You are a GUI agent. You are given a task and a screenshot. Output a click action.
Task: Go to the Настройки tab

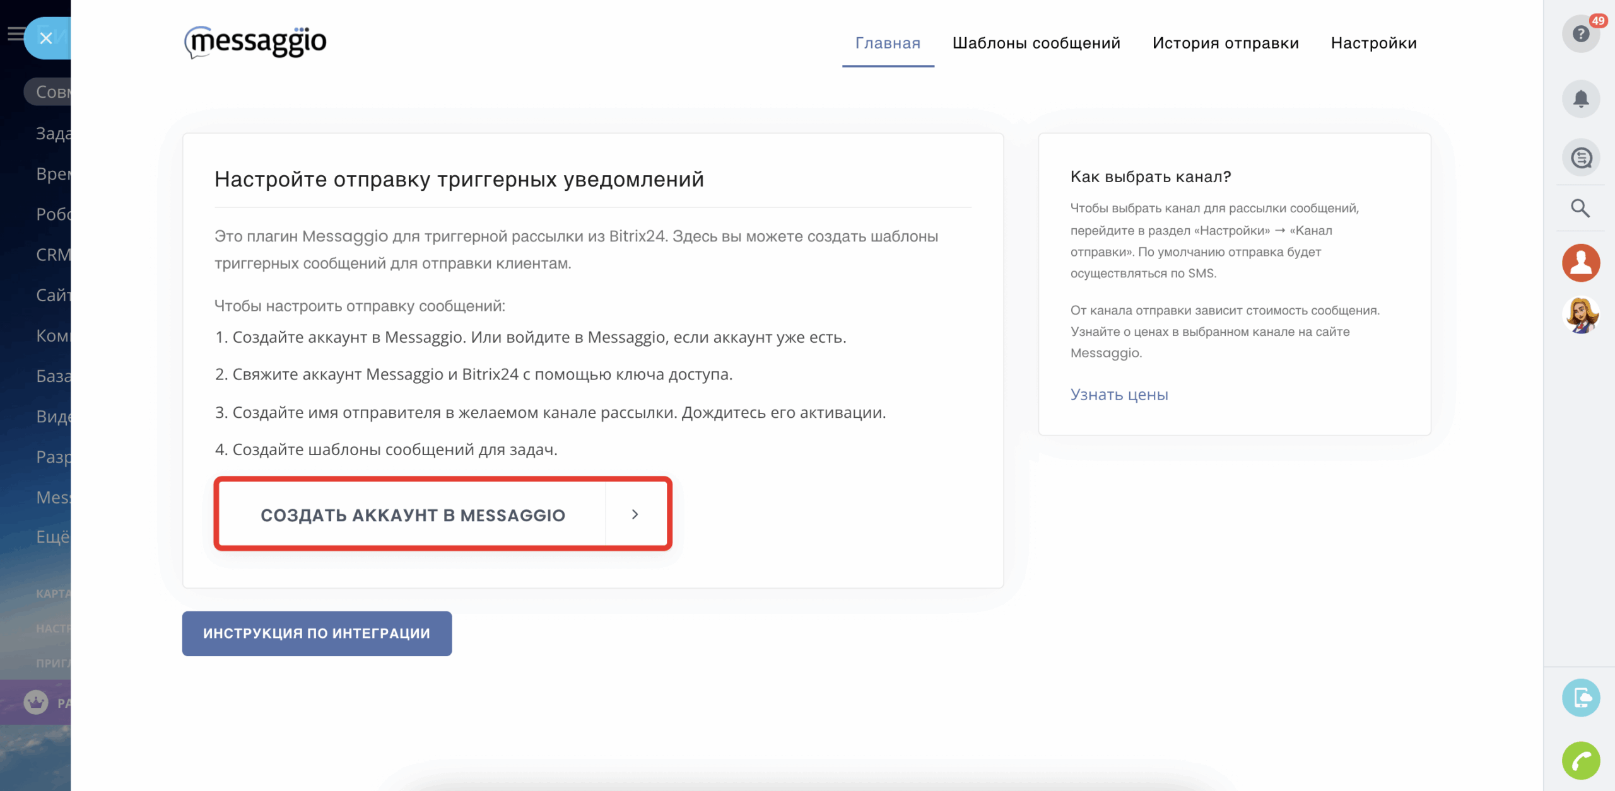1373,43
